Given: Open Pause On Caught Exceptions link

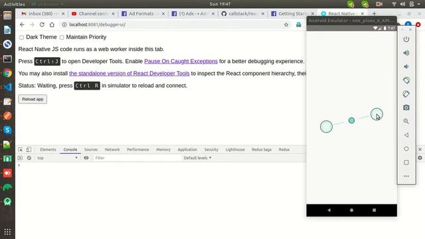Looking at the screenshot, I should (x=181, y=61).
